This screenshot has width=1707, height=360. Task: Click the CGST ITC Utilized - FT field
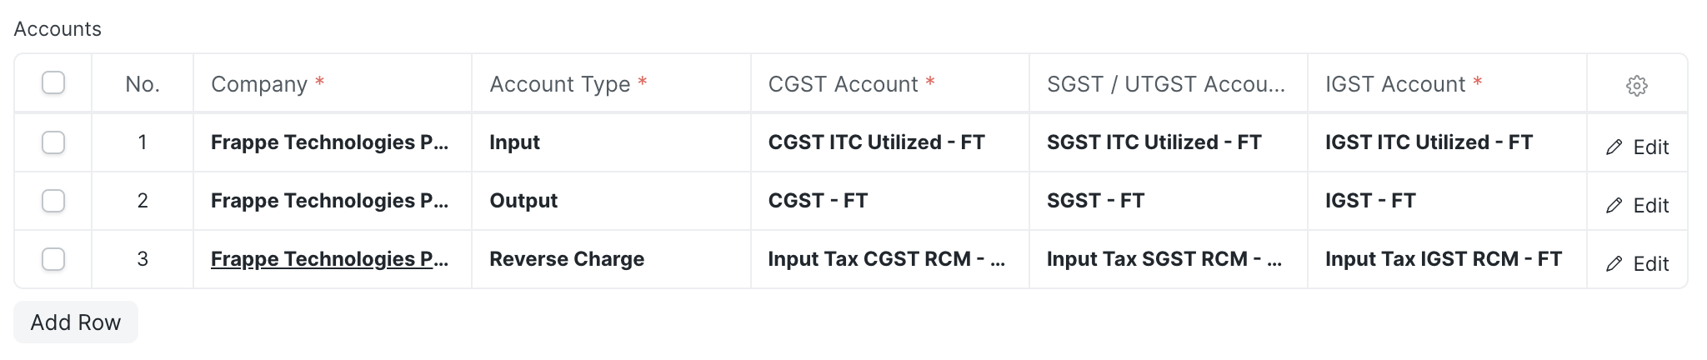(x=889, y=142)
